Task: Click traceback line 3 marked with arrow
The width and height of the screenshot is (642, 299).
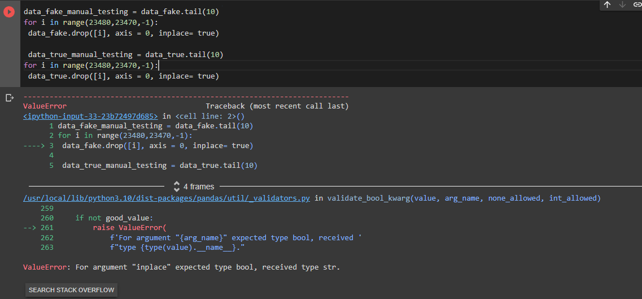Action: (158, 146)
